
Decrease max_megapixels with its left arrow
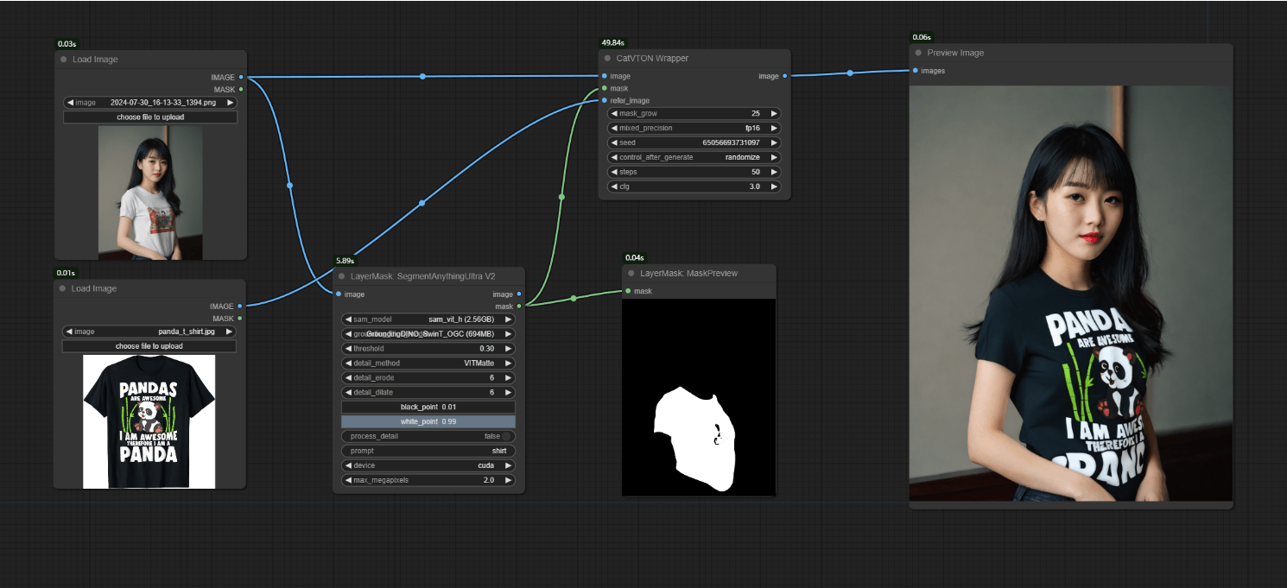click(x=348, y=480)
